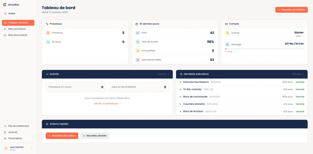
Task: Click the Dernières exécutions history icon
Action: 181,74
